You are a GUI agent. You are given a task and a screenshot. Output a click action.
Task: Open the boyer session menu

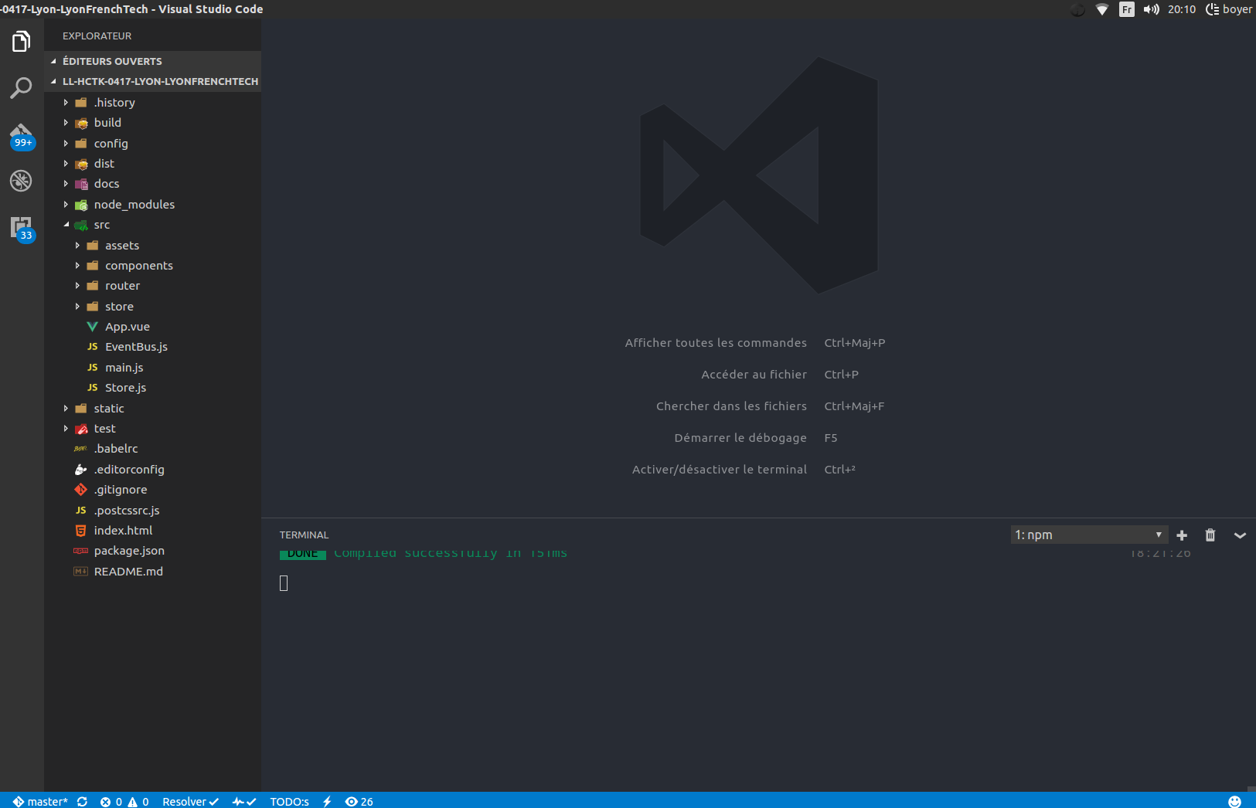point(1229,9)
